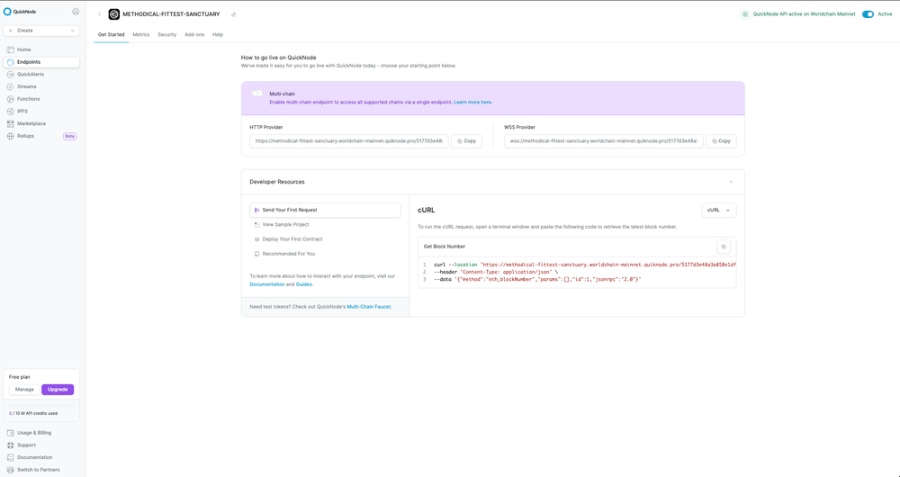Click the Rollups sidebar icon
The height and width of the screenshot is (477, 900).
(10, 136)
